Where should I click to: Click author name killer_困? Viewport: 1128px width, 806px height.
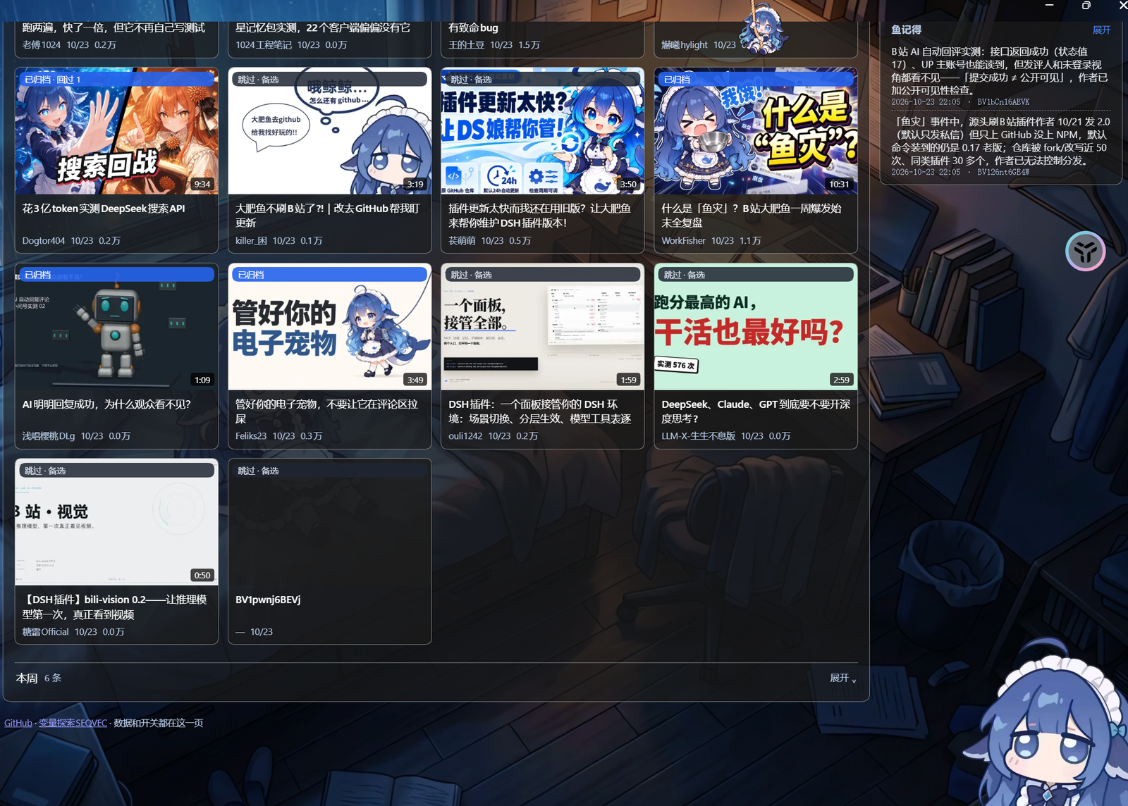click(251, 241)
